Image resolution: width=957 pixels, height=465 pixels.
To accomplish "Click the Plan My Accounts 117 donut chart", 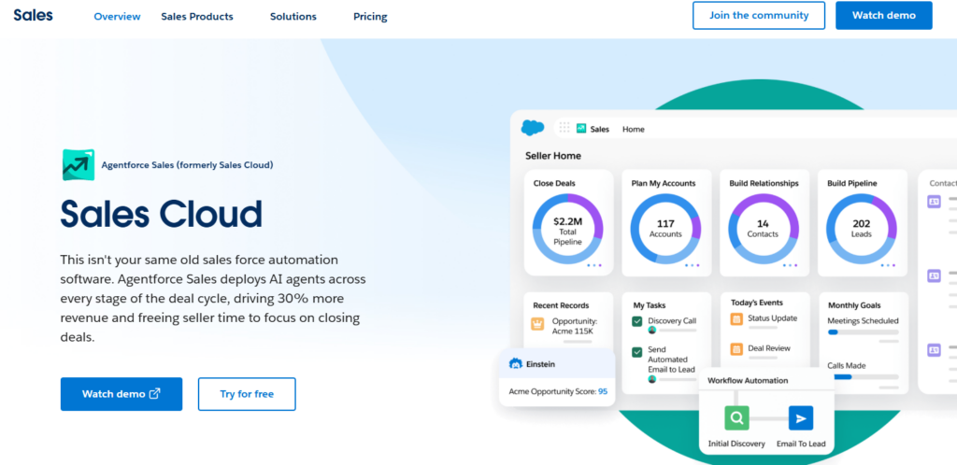I will click(x=665, y=229).
